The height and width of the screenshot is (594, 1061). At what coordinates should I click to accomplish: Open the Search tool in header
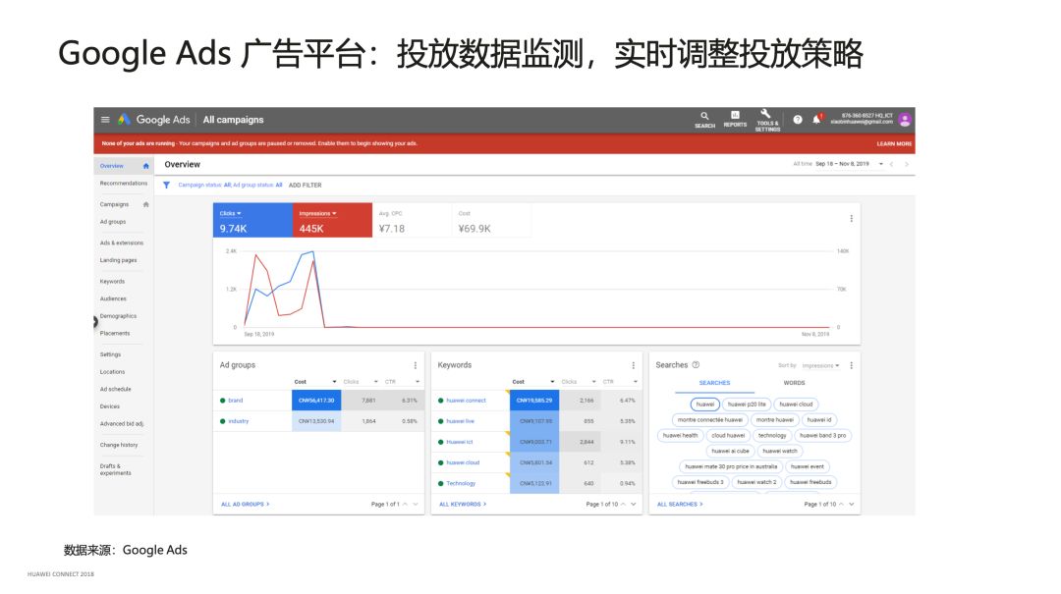[704, 120]
